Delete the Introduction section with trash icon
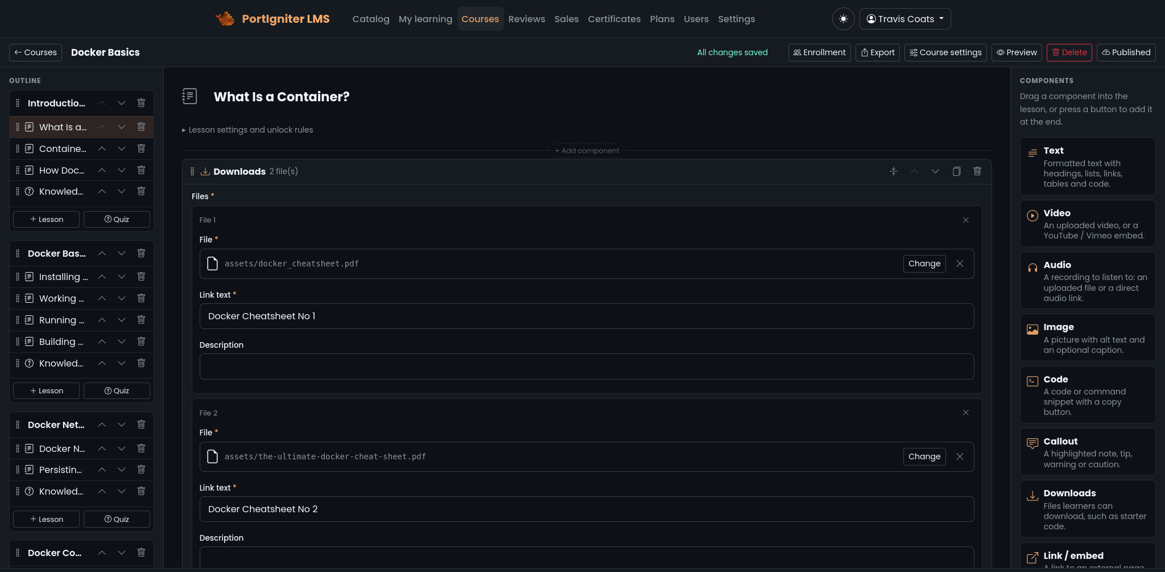This screenshot has height=572, width=1165. [x=141, y=103]
